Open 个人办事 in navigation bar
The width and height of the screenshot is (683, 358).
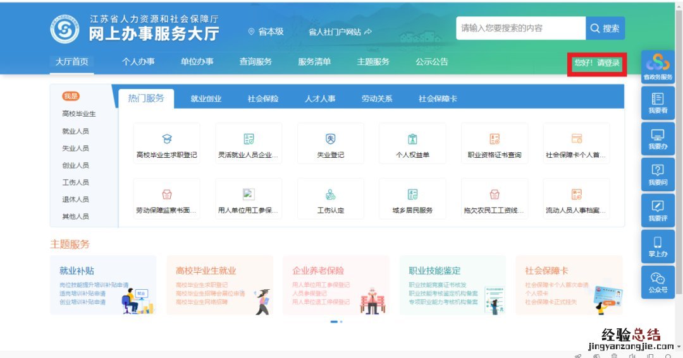point(138,62)
